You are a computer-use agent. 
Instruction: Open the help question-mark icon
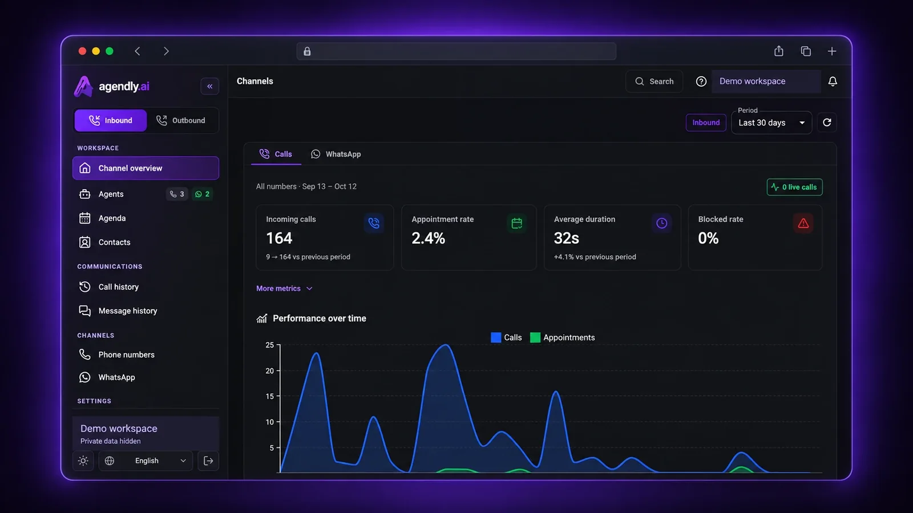pyautogui.click(x=701, y=82)
